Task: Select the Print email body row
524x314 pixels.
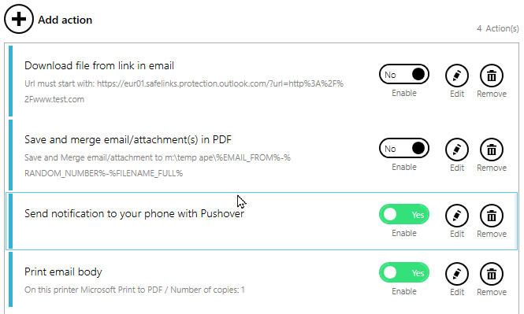Action: 262,279
